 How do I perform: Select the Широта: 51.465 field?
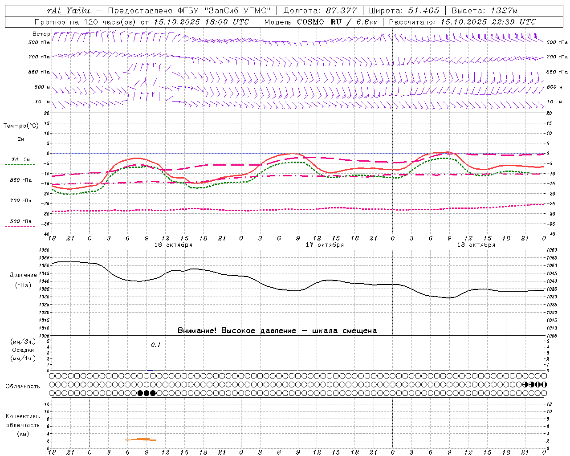404,11
